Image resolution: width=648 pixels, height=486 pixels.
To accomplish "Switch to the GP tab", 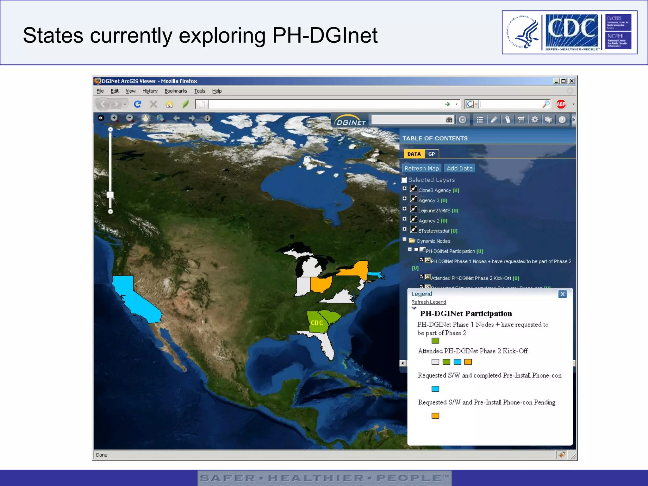I will click(432, 154).
